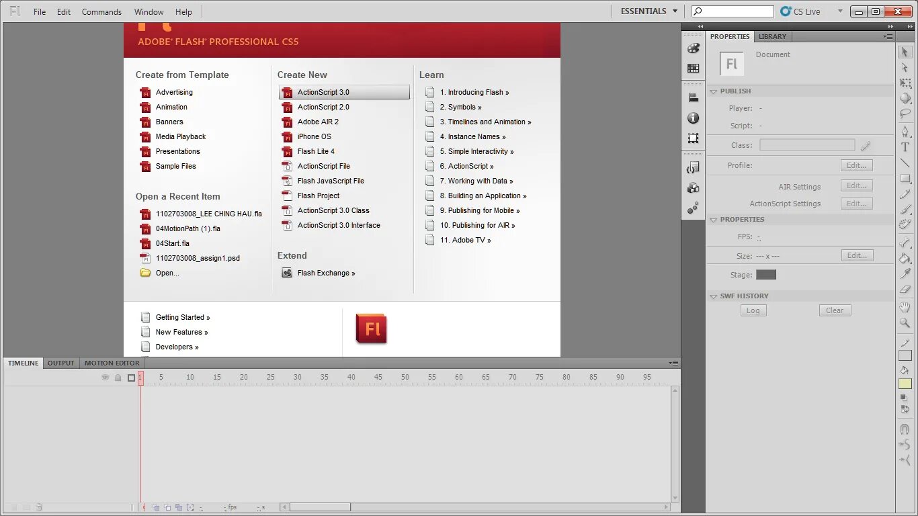Switch to the OUTPUT tab
The height and width of the screenshot is (516, 918).
click(60, 363)
